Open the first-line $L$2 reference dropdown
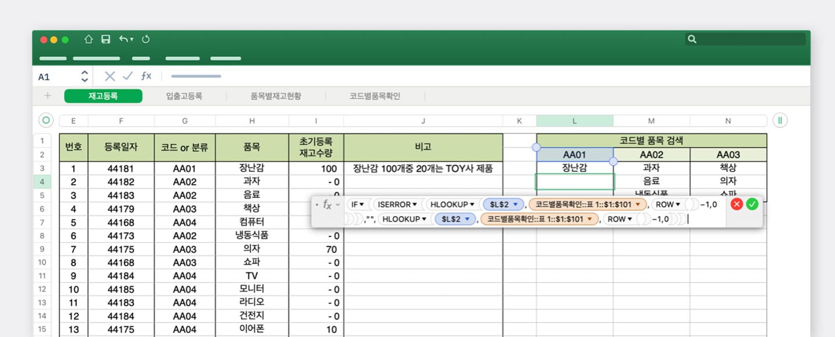Image resolution: width=835 pixels, height=337 pixels. click(x=515, y=204)
